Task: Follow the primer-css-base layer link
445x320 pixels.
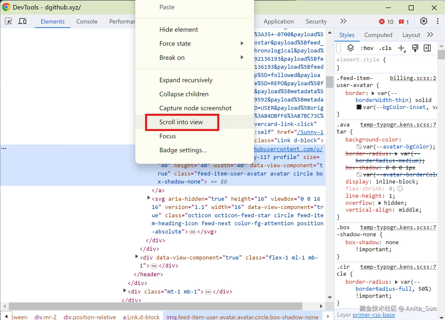Action: point(374,315)
